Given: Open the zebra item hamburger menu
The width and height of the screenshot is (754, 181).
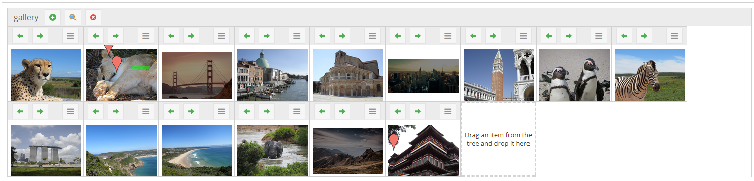Looking at the screenshot, I should [674, 36].
